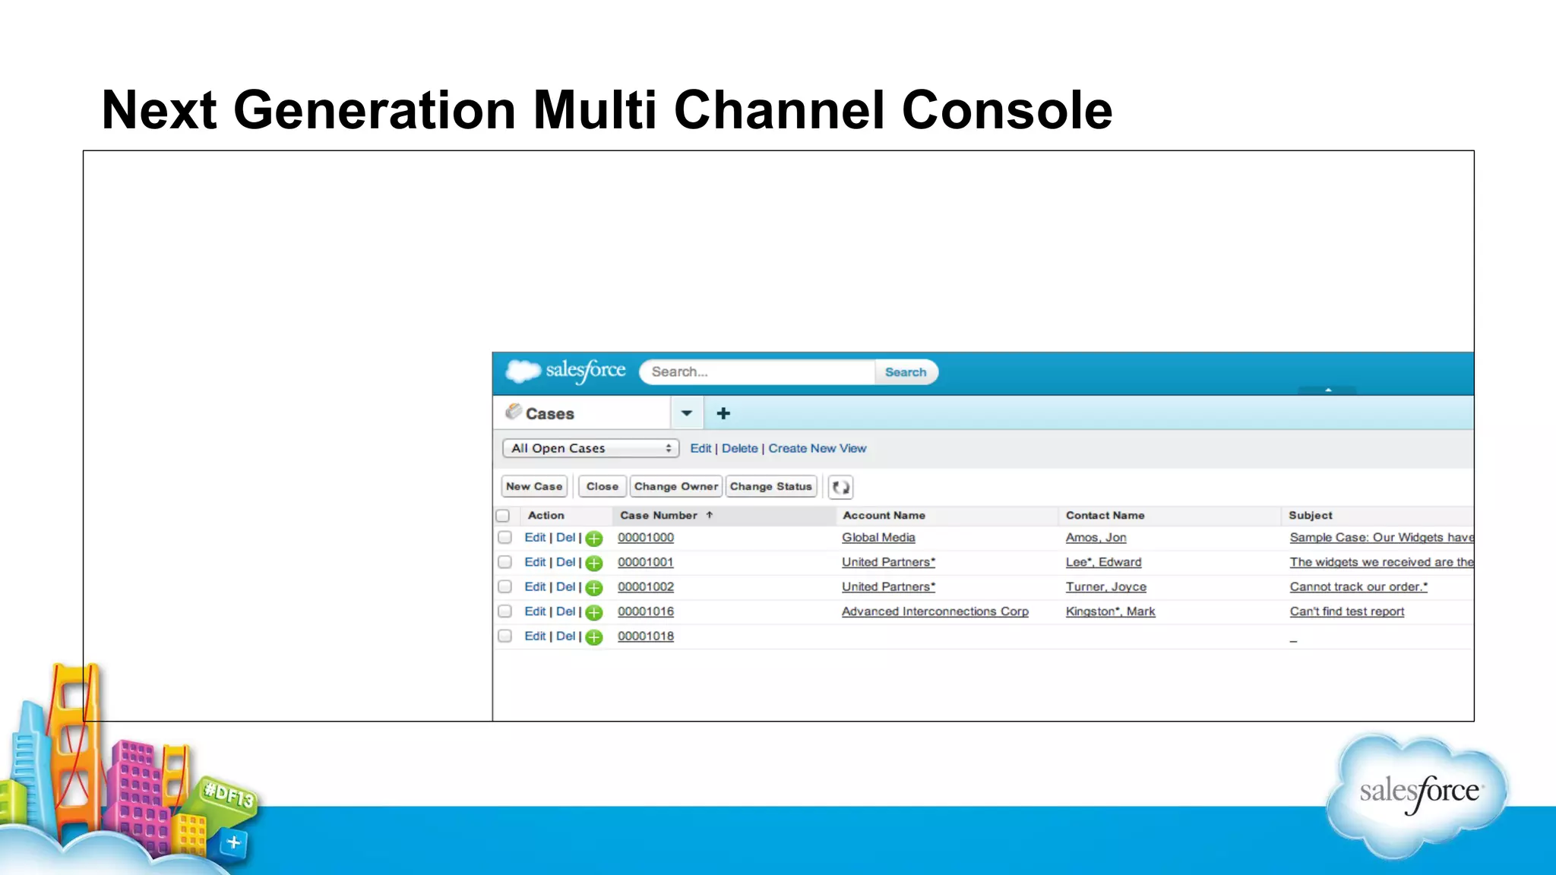Click the Close button in case toolbar
The image size is (1556, 875).
coord(602,486)
